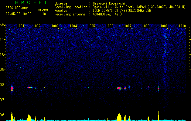Click the Observer label
The width and height of the screenshot is (191, 121).
pyautogui.click(x=62, y=3)
